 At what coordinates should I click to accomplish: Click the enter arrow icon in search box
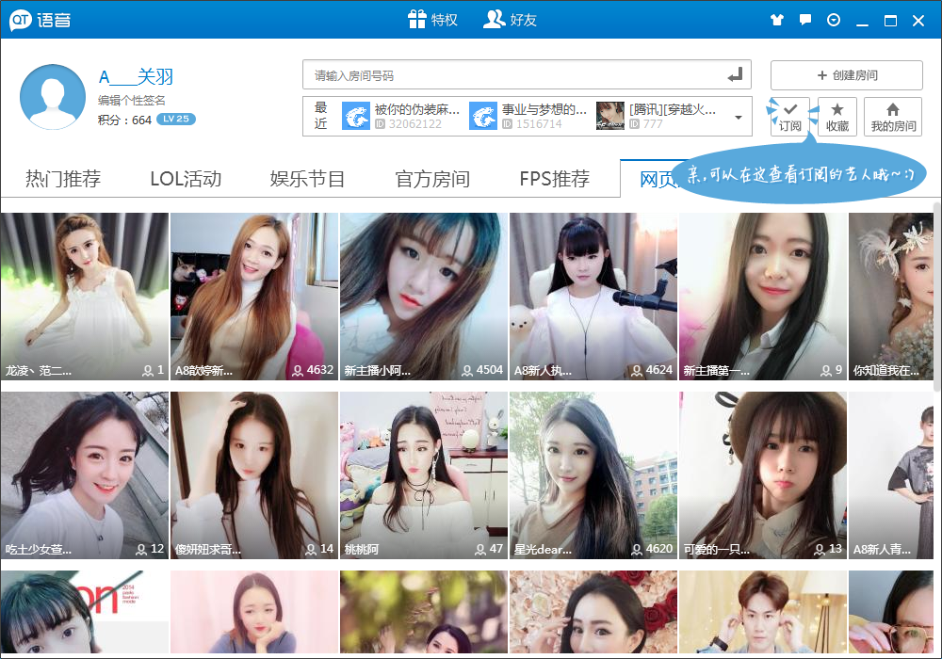(735, 75)
